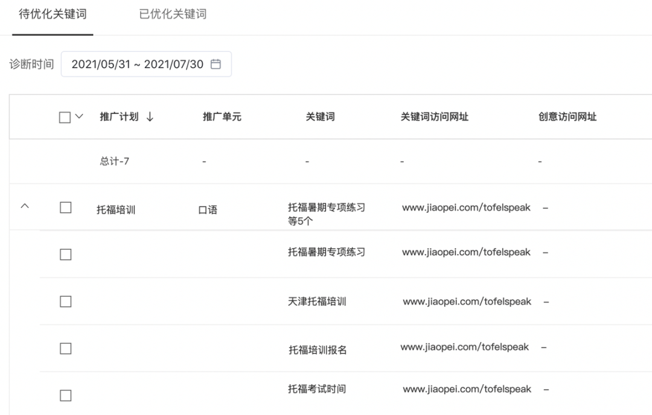
Task: Open the keyword URL on 托福培训报名 row
Action: click(466, 347)
